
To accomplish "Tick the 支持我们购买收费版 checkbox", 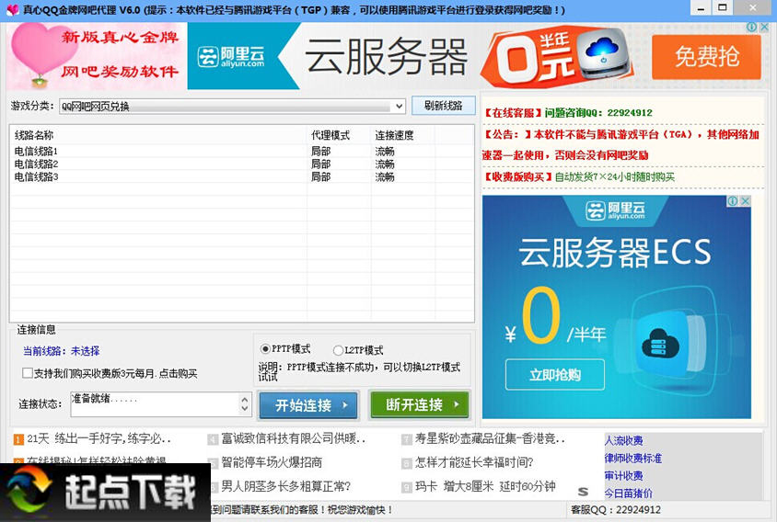I will point(28,373).
